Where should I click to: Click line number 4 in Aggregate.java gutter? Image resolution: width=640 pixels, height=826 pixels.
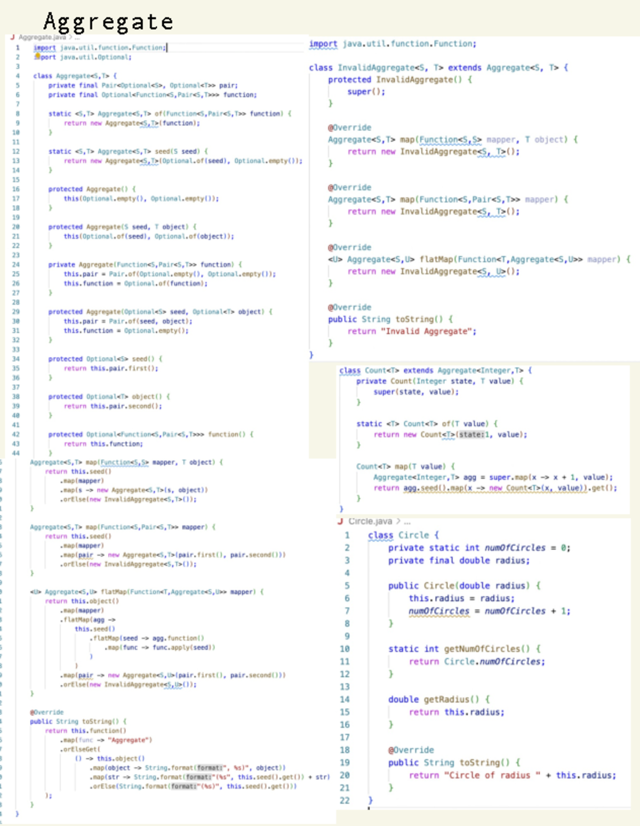pyautogui.click(x=17, y=76)
